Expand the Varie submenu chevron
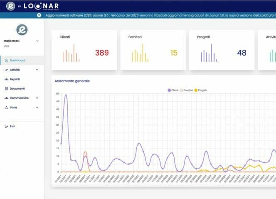Image resolution: width=276 pixels, height=199 pixels. (37, 107)
